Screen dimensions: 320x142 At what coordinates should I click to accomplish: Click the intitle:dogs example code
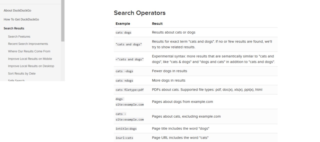(x=126, y=129)
